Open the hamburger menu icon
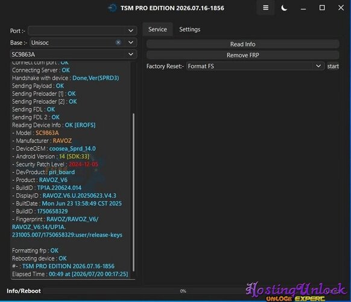351x302 pixels. (x=265, y=8)
